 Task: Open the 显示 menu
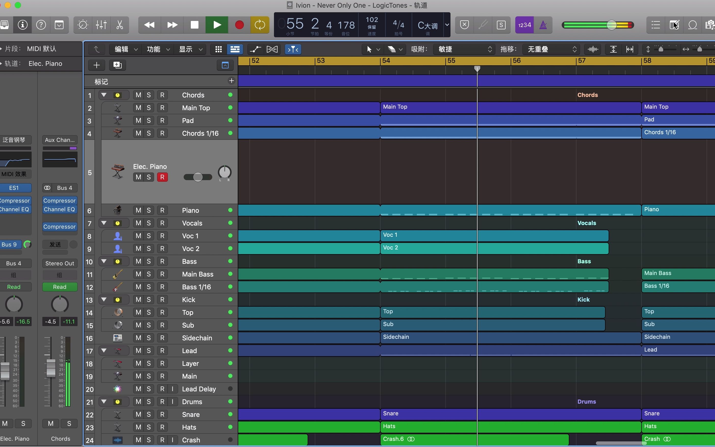[191, 49]
